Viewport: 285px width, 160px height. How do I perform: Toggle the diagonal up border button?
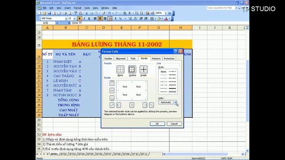112,105
